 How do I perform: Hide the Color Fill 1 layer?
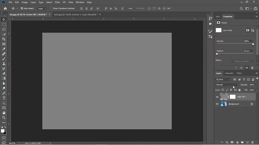217,97
